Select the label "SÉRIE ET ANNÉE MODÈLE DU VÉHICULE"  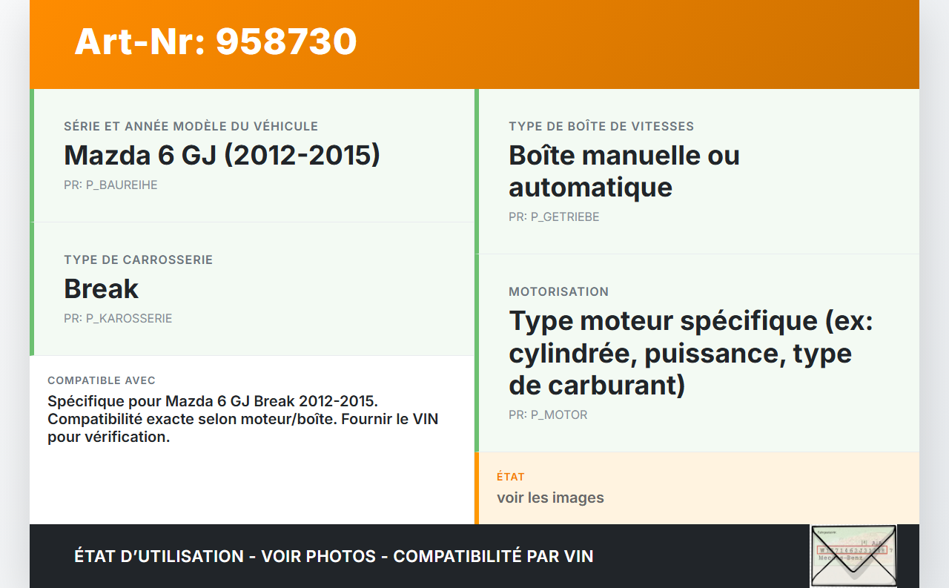[191, 126]
